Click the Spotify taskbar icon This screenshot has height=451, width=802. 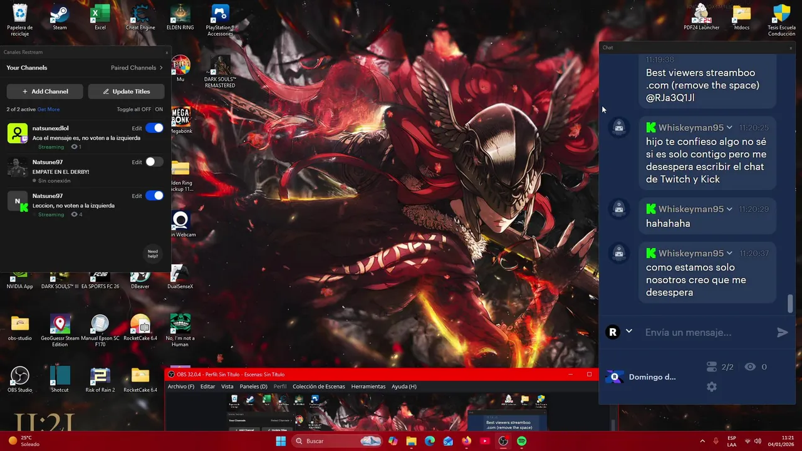(x=521, y=441)
